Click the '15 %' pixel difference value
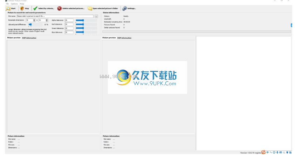The height and width of the screenshot is (155, 295). click(x=46, y=24)
